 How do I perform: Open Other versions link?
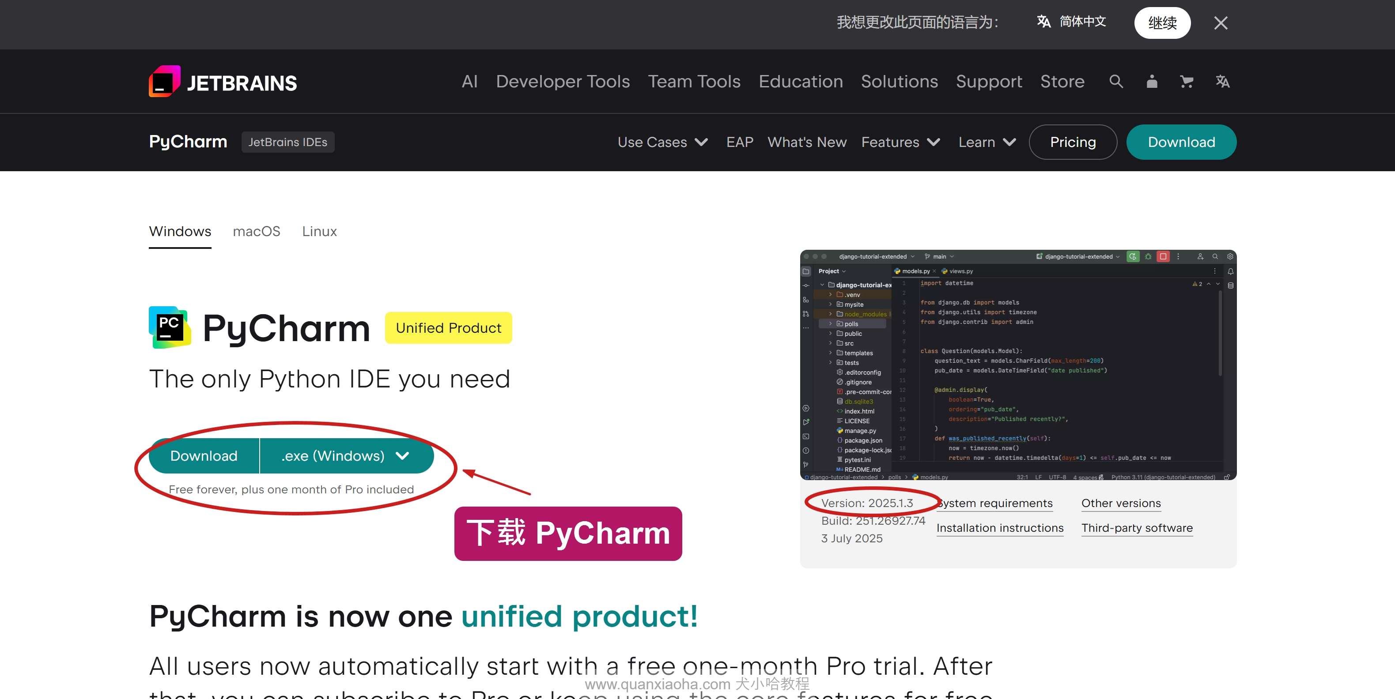(x=1121, y=503)
